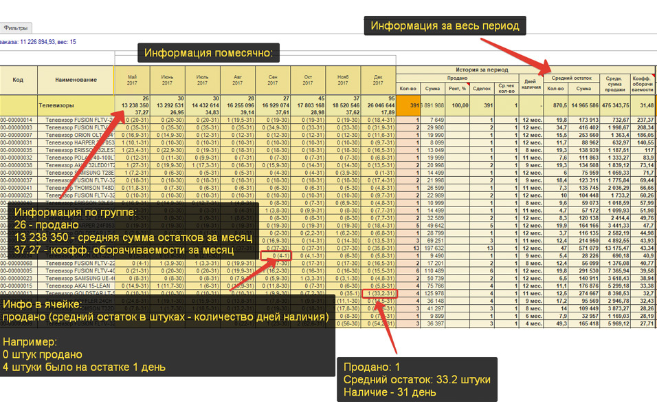Click the Средний остаток group header
The width and height of the screenshot is (657, 417).
tap(572, 78)
